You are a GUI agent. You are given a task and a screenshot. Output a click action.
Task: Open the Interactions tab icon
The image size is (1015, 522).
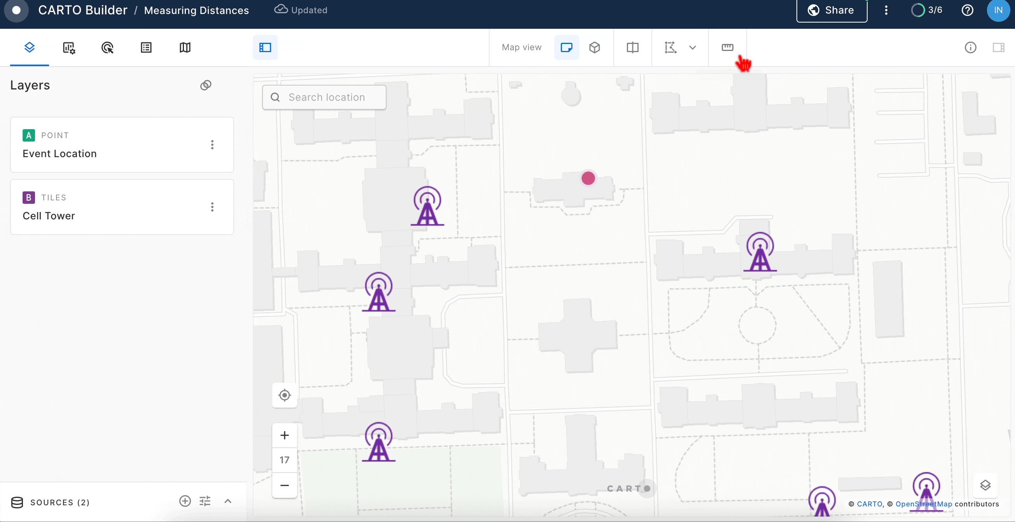107,48
